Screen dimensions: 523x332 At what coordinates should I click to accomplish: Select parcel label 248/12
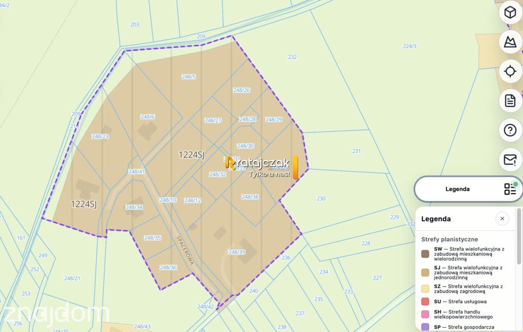pyautogui.click(x=193, y=201)
